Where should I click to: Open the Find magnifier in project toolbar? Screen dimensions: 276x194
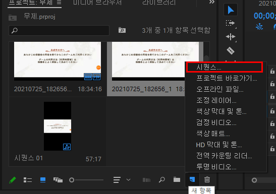click(x=162, y=180)
